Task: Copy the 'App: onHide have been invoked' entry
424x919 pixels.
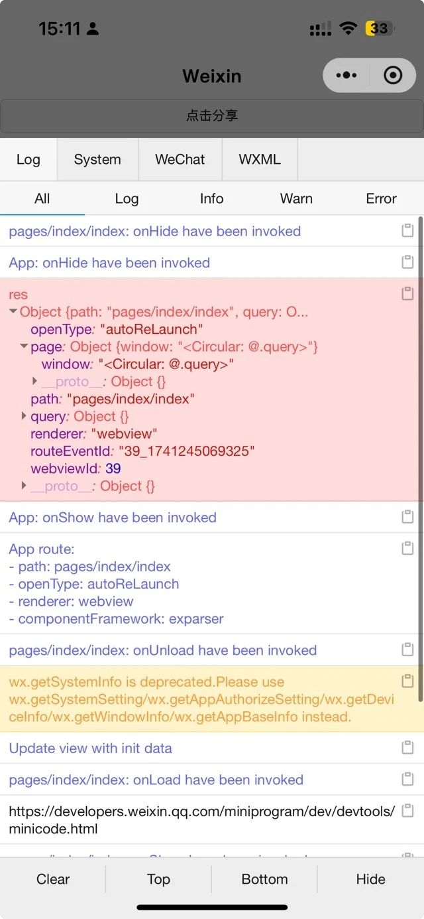Action: tap(407, 262)
